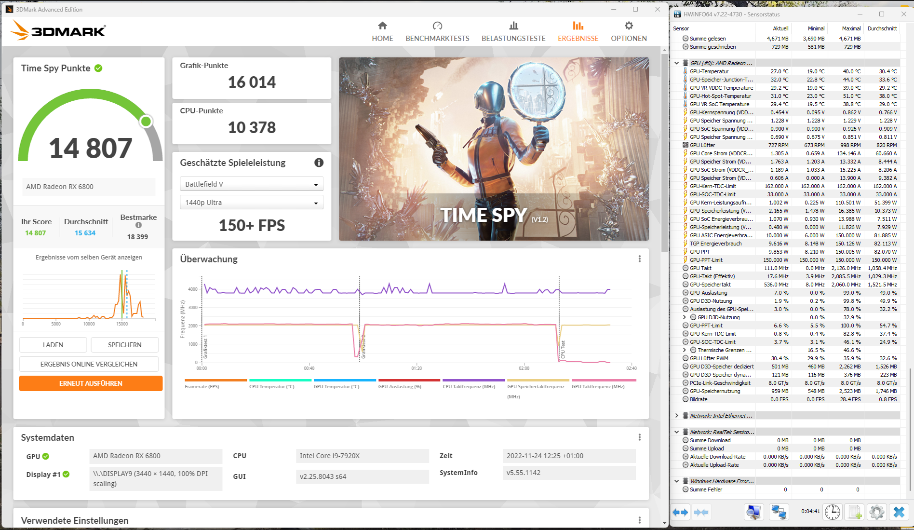Viewport: 914px width, 530px height.
Task: Click the circle icon beside Summe Fehler row
Action: 685,489
